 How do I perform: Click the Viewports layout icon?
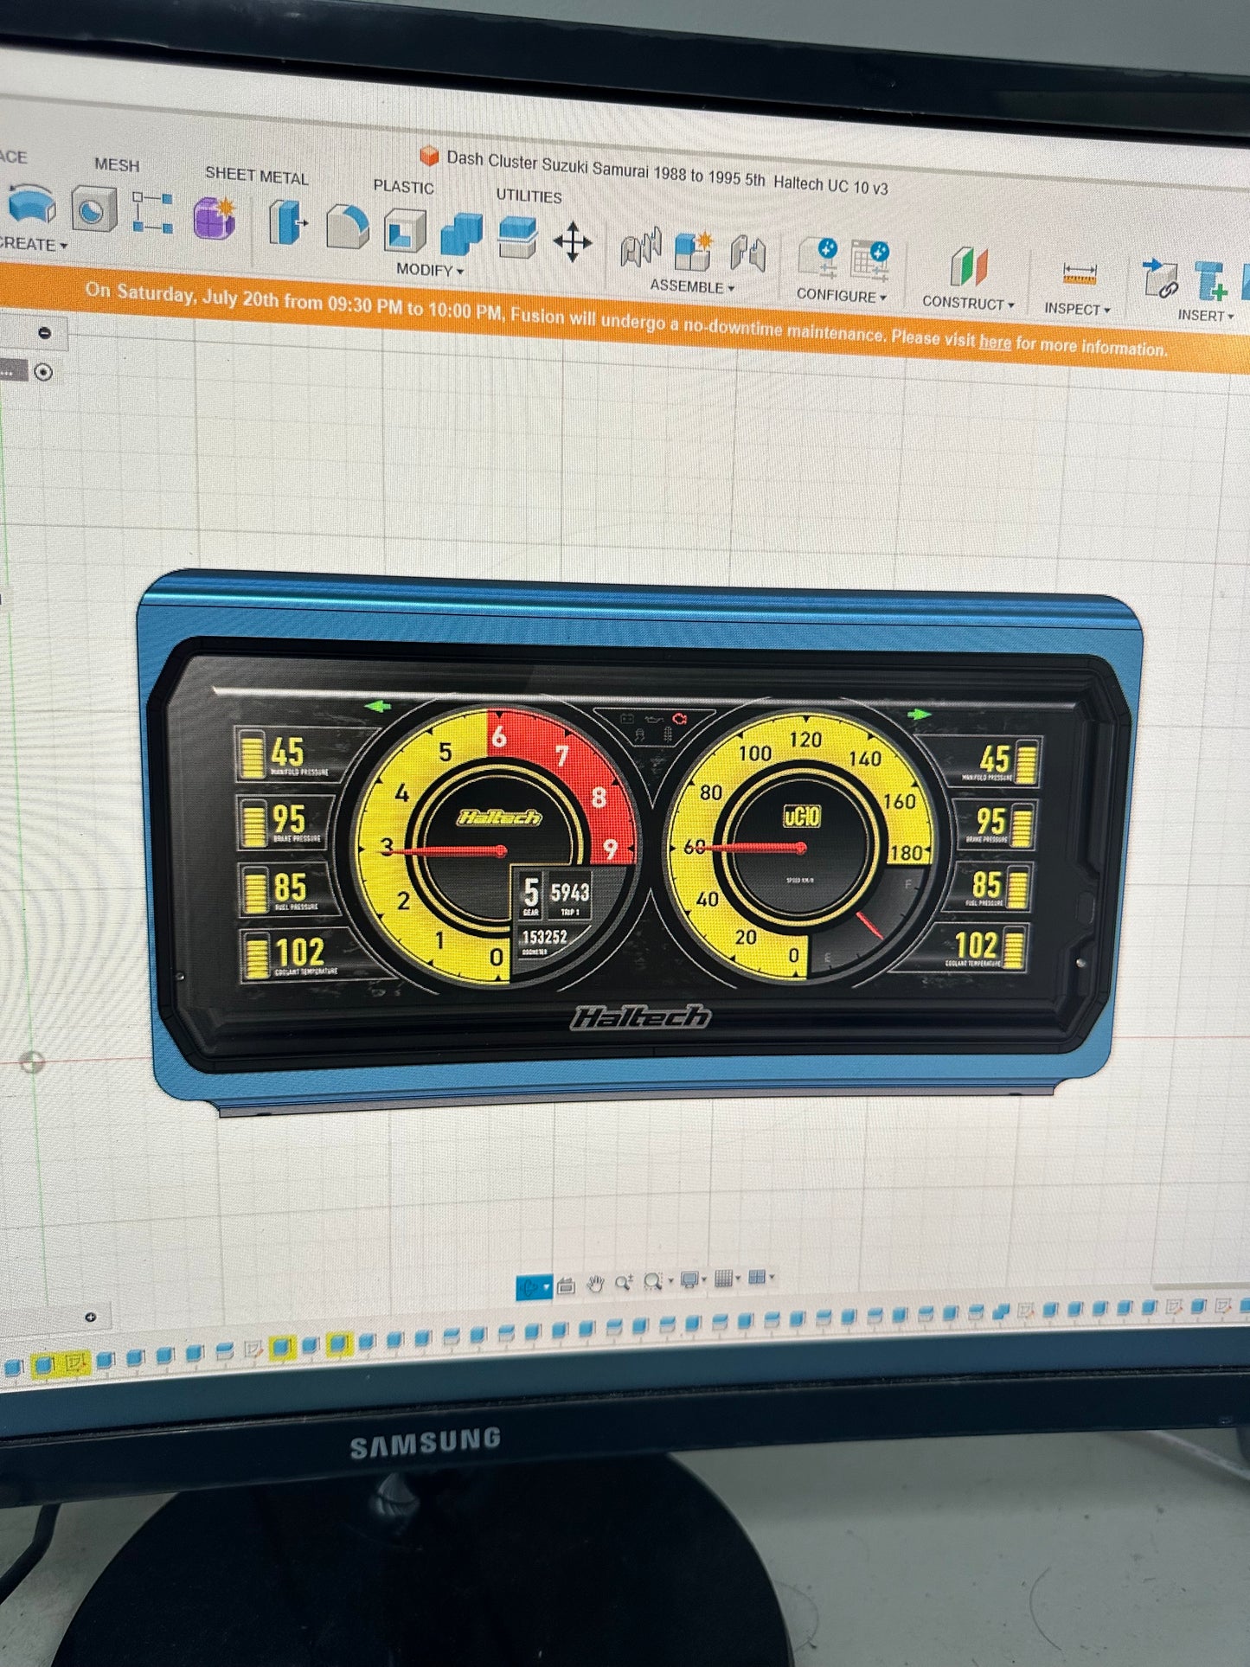757,1276
